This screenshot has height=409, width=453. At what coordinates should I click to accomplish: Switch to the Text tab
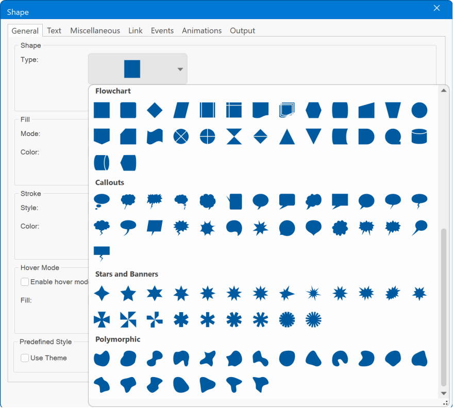(x=54, y=31)
